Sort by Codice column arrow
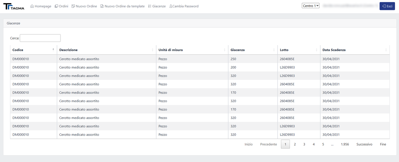This screenshot has height=162, width=399. [x=53, y=50]
